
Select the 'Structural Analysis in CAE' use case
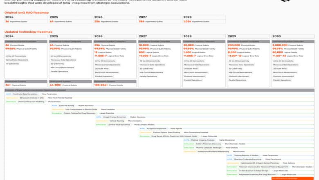(x=31, y=98)
